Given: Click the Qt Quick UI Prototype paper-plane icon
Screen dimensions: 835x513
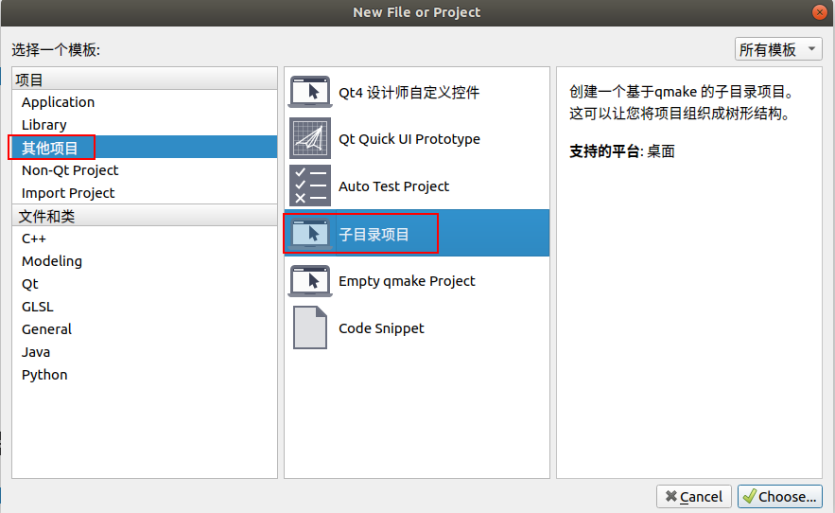Looking at the screenshot, I should pyautogui.click(x=310, y=138).
